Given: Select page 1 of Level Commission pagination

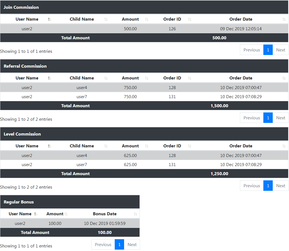Looking at the screenshot, I should coord(268,186).
